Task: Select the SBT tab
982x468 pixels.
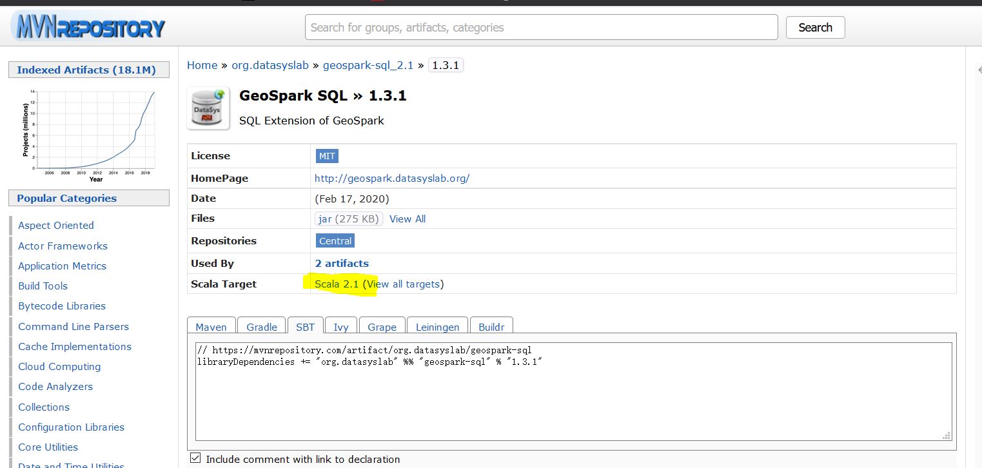Action: (x=305, y=326)
